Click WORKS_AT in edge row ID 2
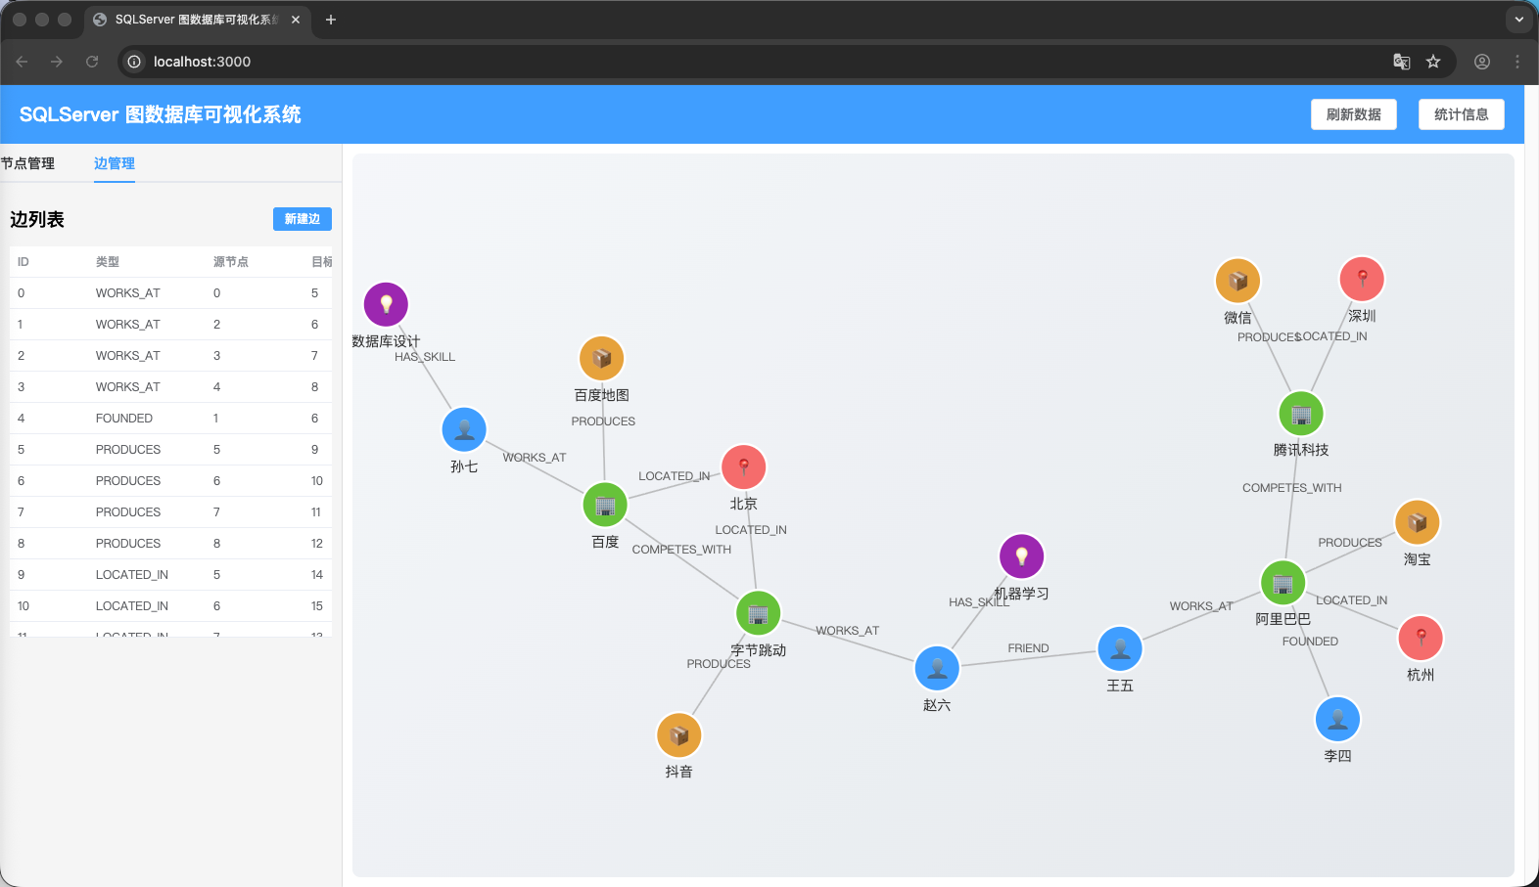The image size is (1539, 887). click(x=128, y=356)
